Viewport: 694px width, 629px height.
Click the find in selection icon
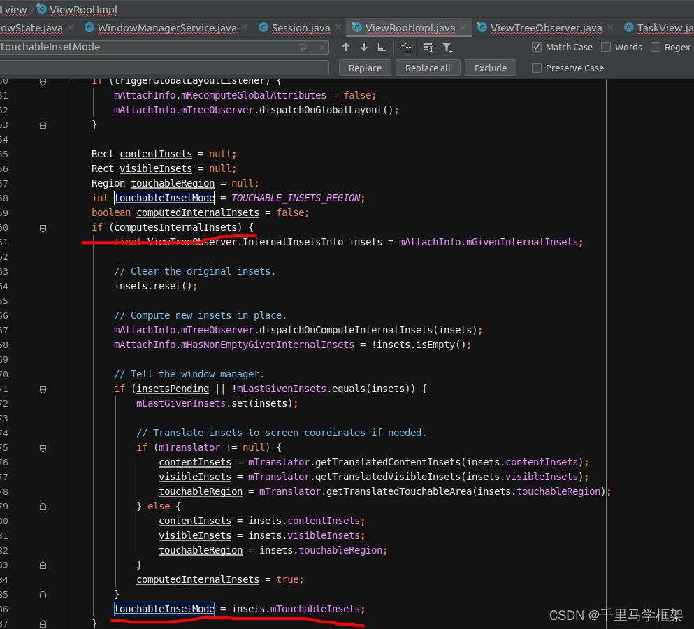point(382,47)
